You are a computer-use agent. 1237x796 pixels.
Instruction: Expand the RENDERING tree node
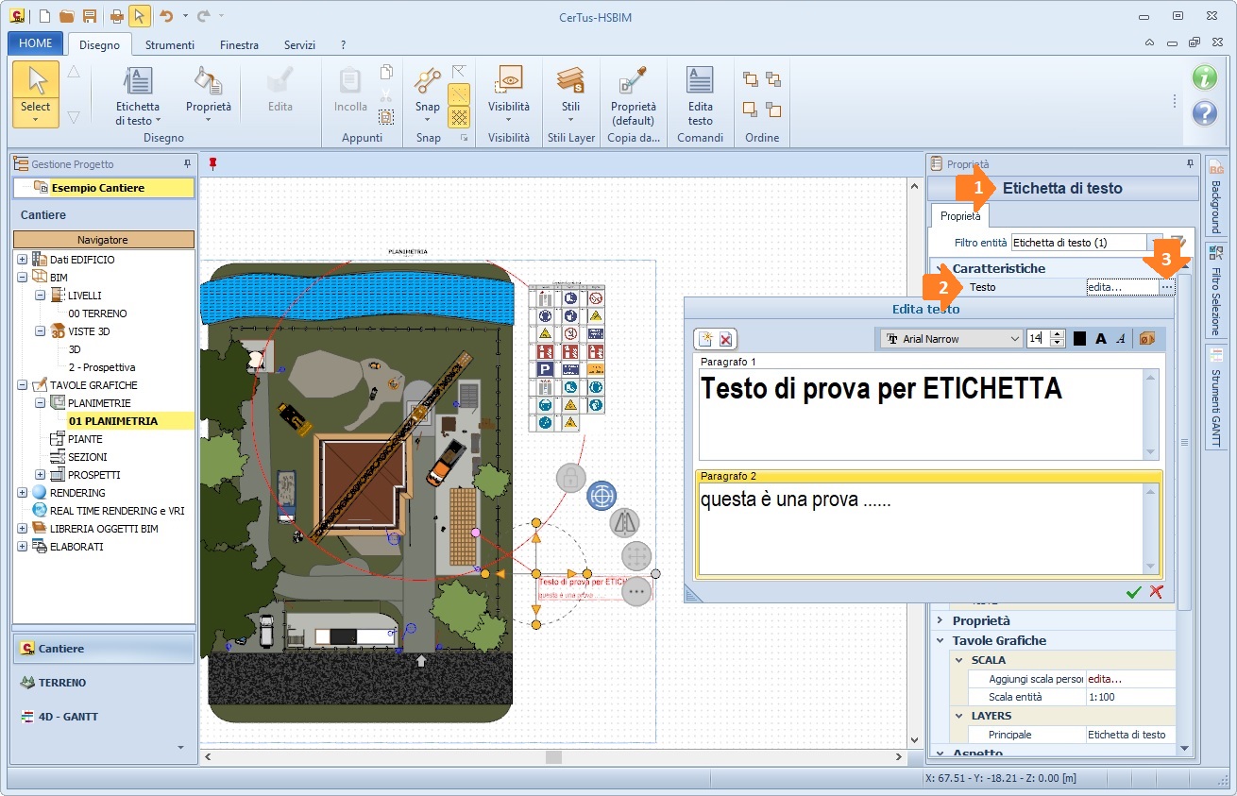[22, 493]
